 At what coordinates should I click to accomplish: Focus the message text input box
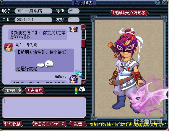pos(44,107)
